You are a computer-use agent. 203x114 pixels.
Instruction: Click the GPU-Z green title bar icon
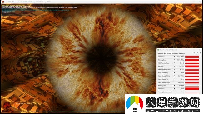(158, 50)
